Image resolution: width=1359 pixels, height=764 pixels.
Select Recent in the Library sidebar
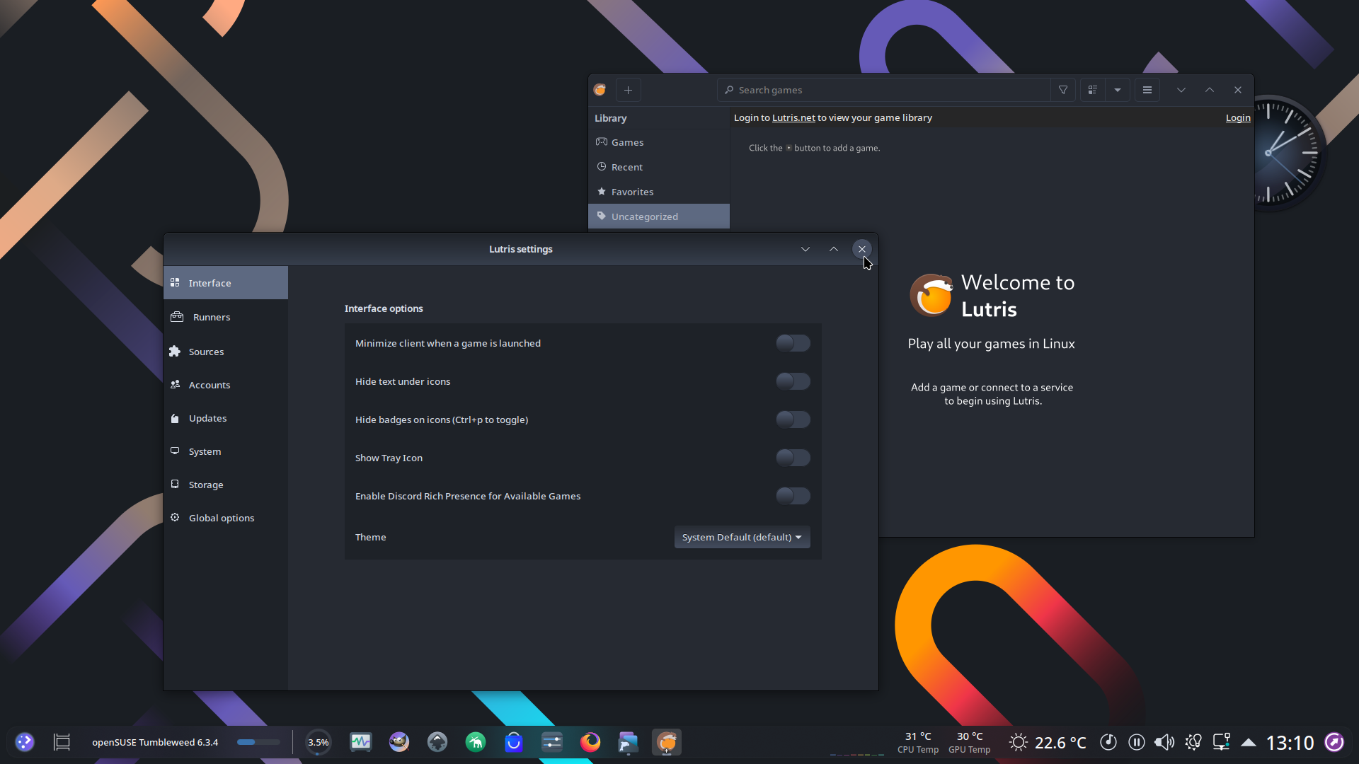tap(659, 167)
